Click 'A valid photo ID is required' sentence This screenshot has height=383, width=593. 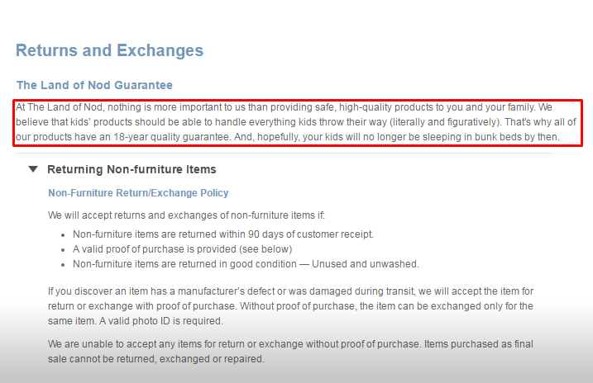[161, 321]
